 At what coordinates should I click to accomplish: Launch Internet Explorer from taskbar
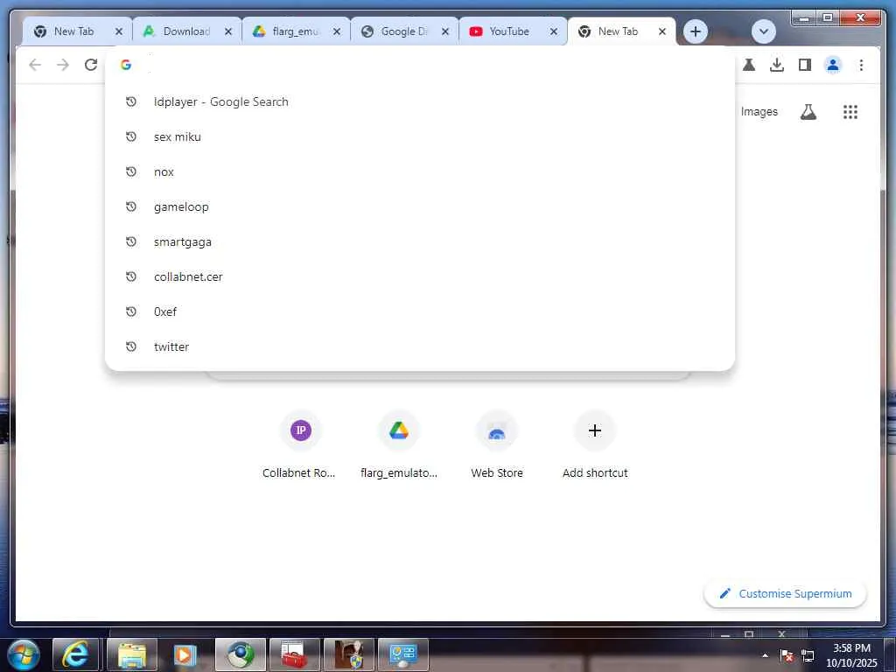click(75, 654)
